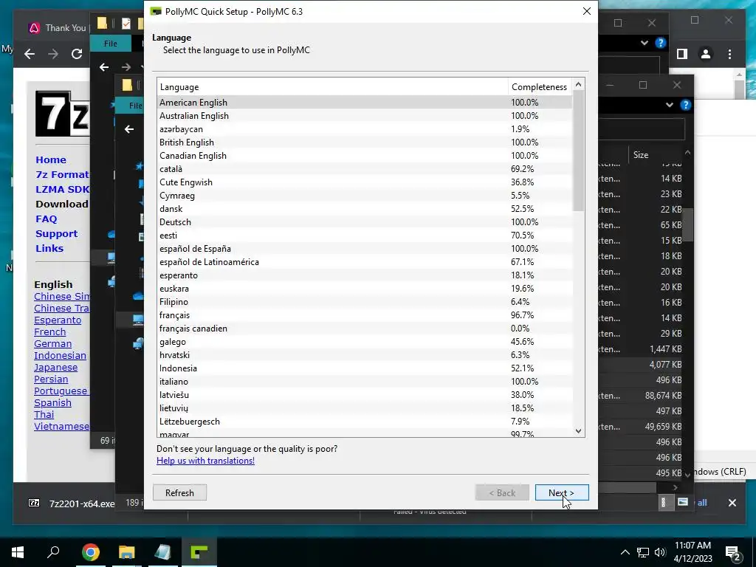Open the notification center icon
The image size is (756, 567).
pos(733,552)
